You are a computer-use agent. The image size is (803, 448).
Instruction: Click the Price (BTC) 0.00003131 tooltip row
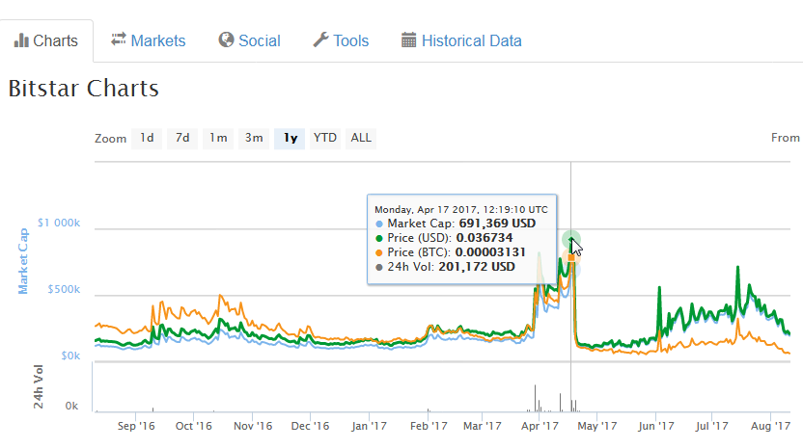pyautogui.click(x=450, y=252)
